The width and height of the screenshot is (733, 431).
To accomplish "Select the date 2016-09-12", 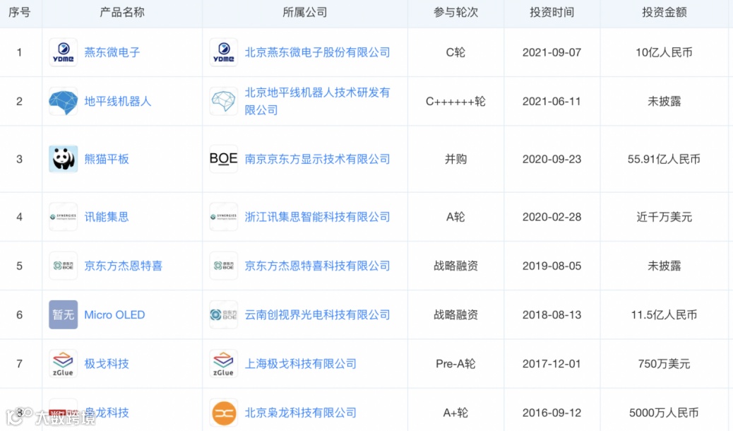I will coord(552,413).
